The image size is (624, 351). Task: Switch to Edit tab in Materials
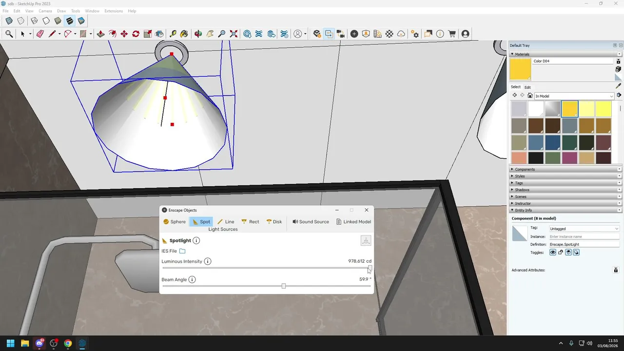click(527, 87)
